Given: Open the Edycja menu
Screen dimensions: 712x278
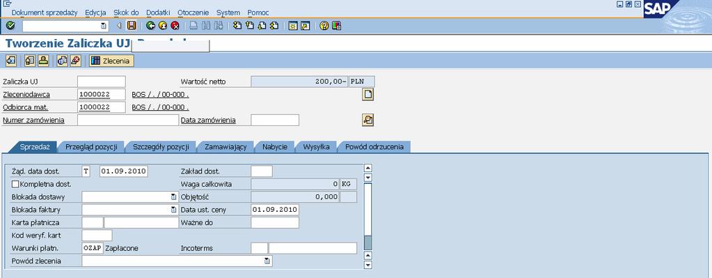Looking at the screenshot, I should [95, 13].
